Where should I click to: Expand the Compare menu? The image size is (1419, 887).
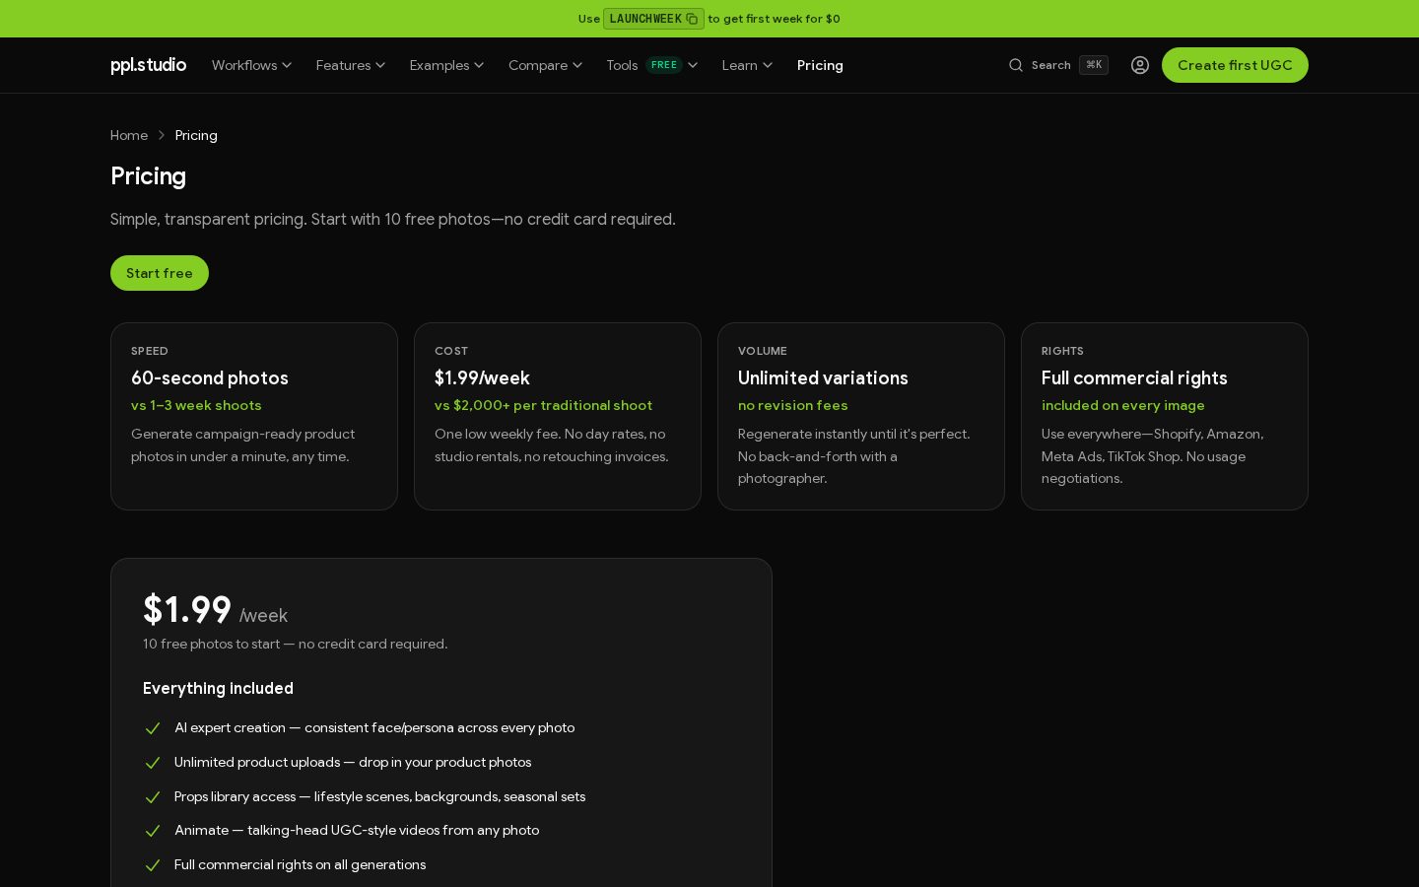pyautogui.click(x=545, y=65)
